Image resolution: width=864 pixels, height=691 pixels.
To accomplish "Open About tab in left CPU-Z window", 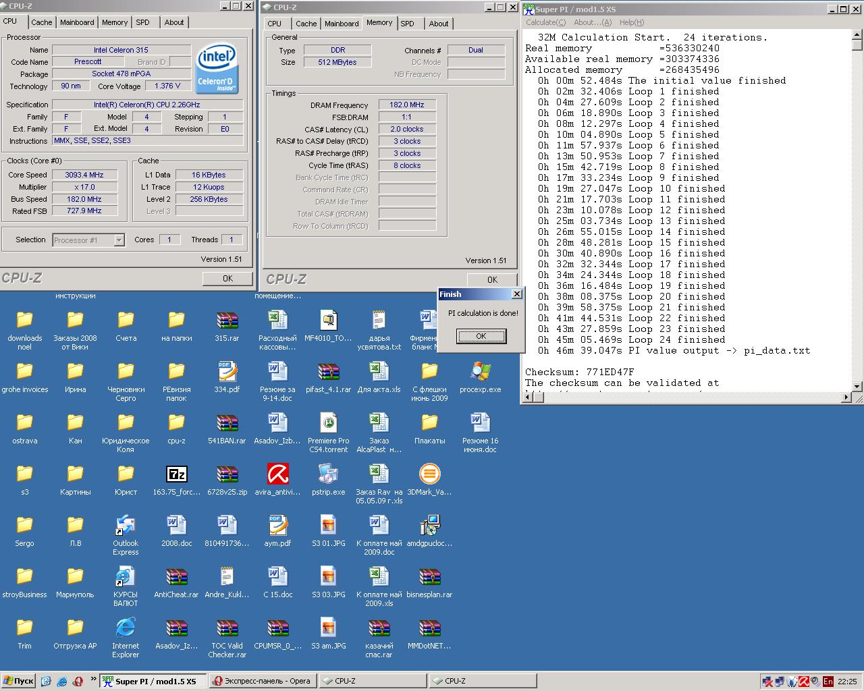I will click(174, 22).
